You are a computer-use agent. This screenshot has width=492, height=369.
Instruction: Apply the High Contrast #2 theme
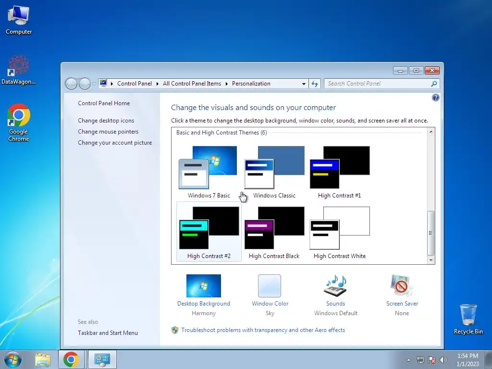point(209,232)
